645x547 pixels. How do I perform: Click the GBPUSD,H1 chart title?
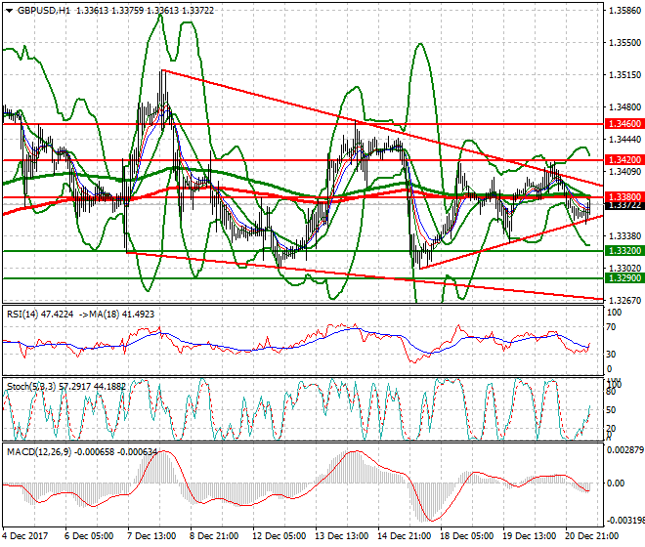coord(42,11)
